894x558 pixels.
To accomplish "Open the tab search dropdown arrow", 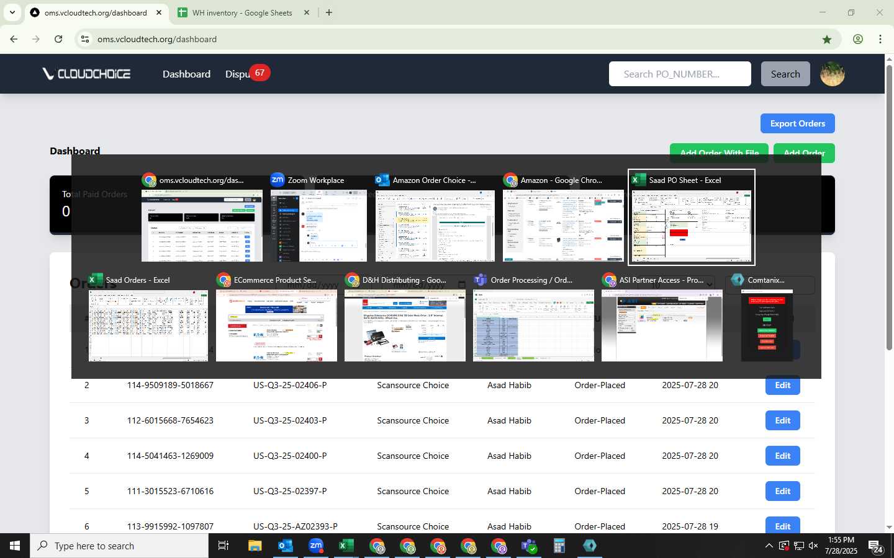I will pos(12,12).
